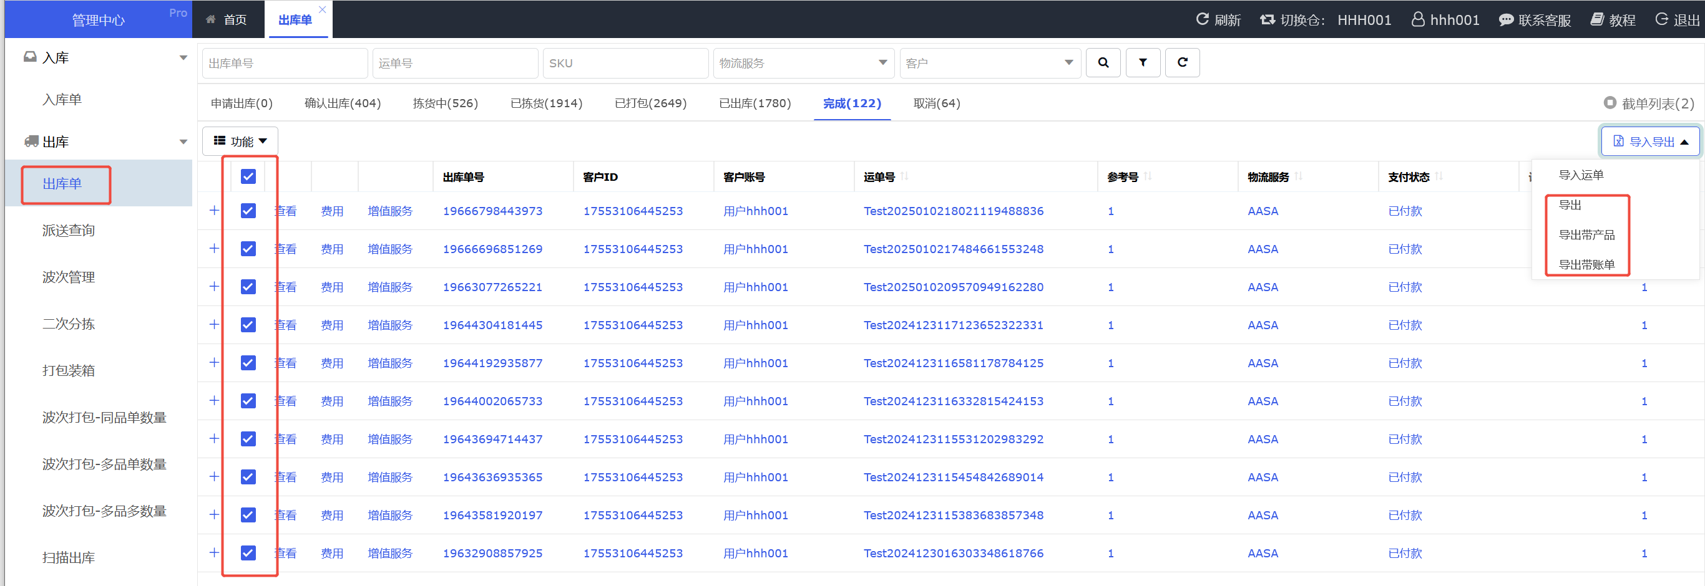Expand row plus for order 19644002065733
The height and width of the screenshot is (586, 1705).
214,400
